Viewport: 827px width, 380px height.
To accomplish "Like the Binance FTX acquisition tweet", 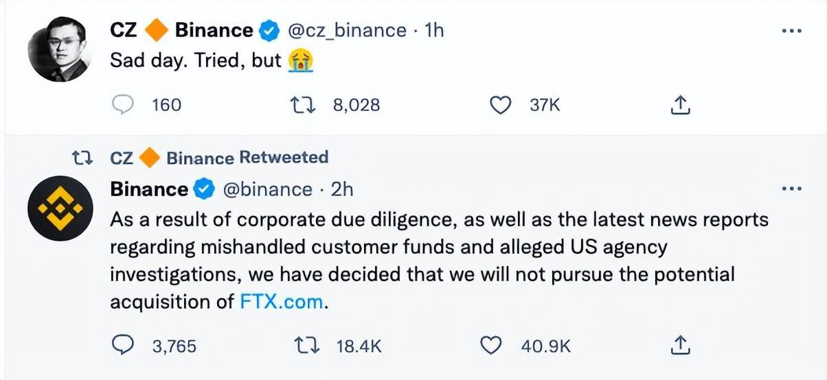I will point(490,346).
